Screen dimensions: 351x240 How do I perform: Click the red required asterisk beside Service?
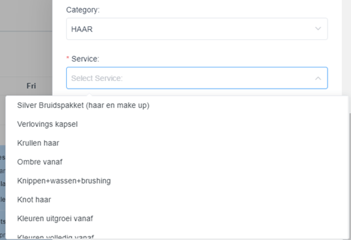click(x=68, y=59)
